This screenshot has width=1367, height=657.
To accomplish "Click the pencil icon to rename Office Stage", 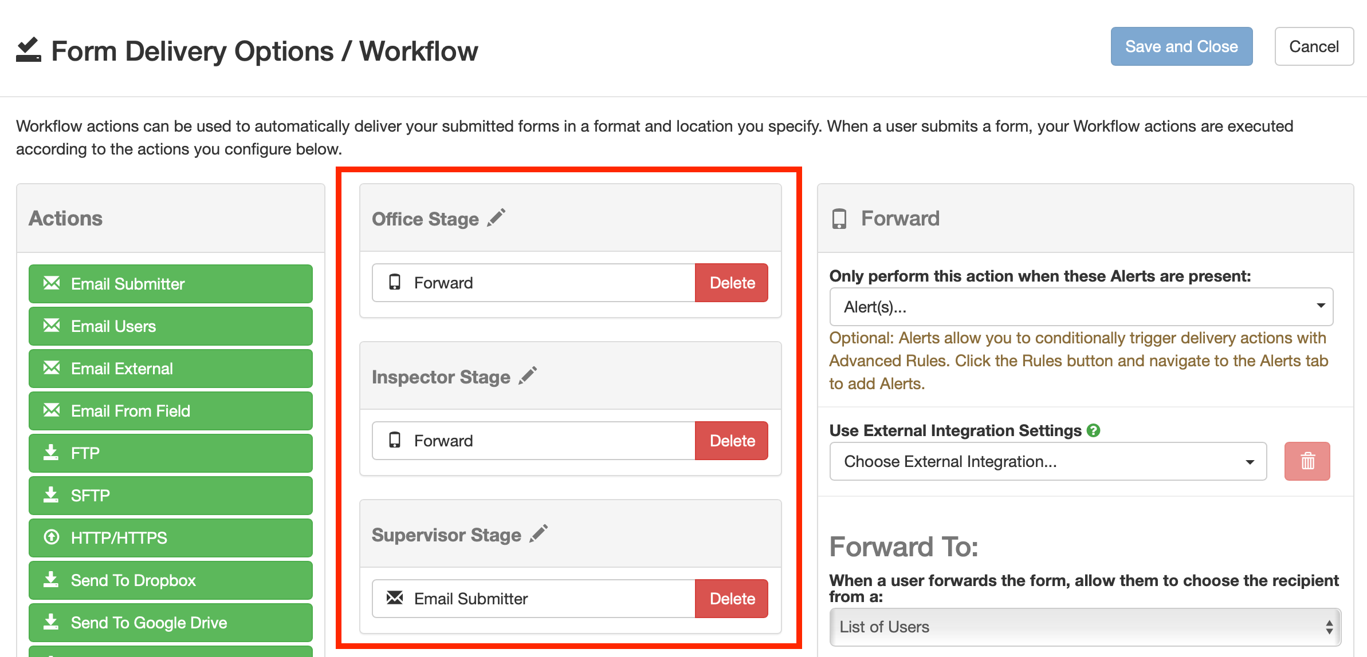I will [x=496, y=217].
